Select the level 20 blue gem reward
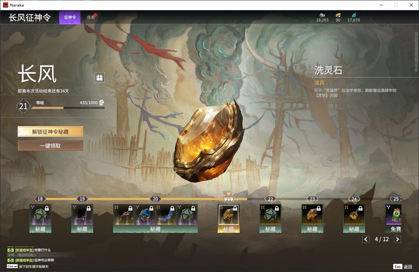This screenshot has width=419, height=272. (x=145, y=215)
